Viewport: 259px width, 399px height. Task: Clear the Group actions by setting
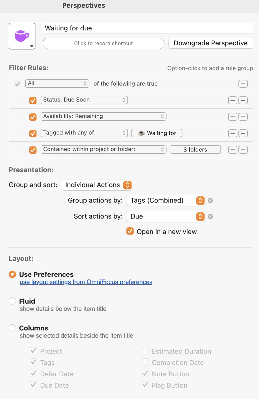click(210, 201)
